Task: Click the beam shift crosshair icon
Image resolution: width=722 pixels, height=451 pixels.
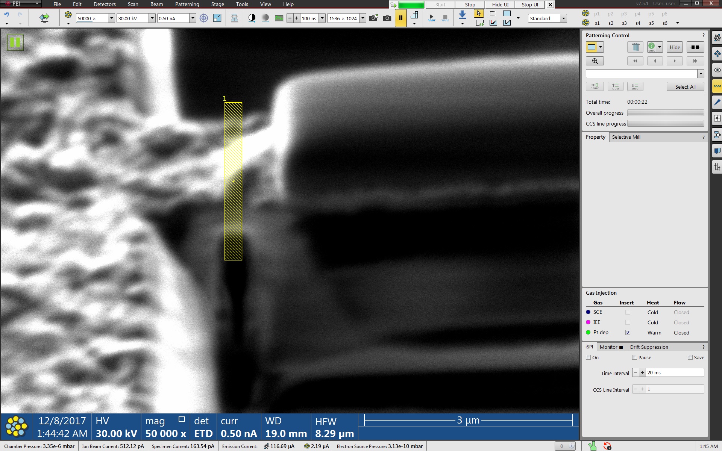Action: pyautogui.click(x=203, y=18)
